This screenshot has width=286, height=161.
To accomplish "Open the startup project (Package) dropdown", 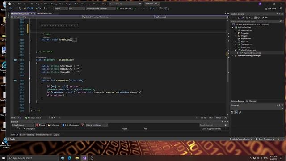I will tap(101, 8).
